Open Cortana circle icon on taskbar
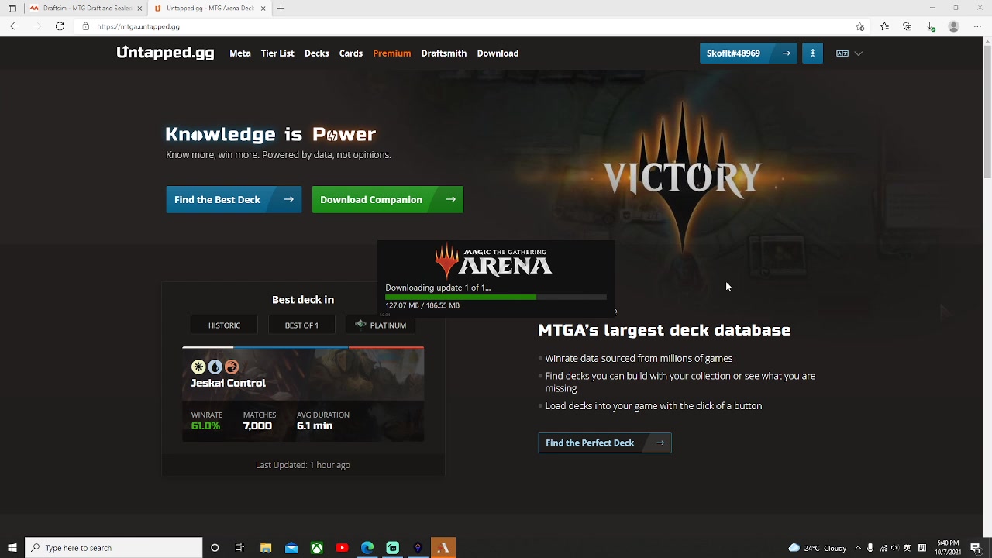992x558 pixels. (x=215, y=548)
